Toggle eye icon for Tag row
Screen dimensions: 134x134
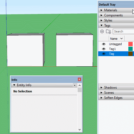[104, 54]
